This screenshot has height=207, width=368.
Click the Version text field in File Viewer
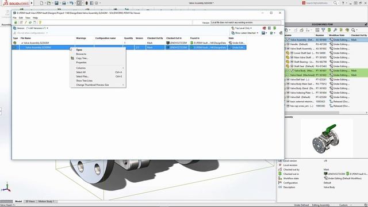pos(246,22)
